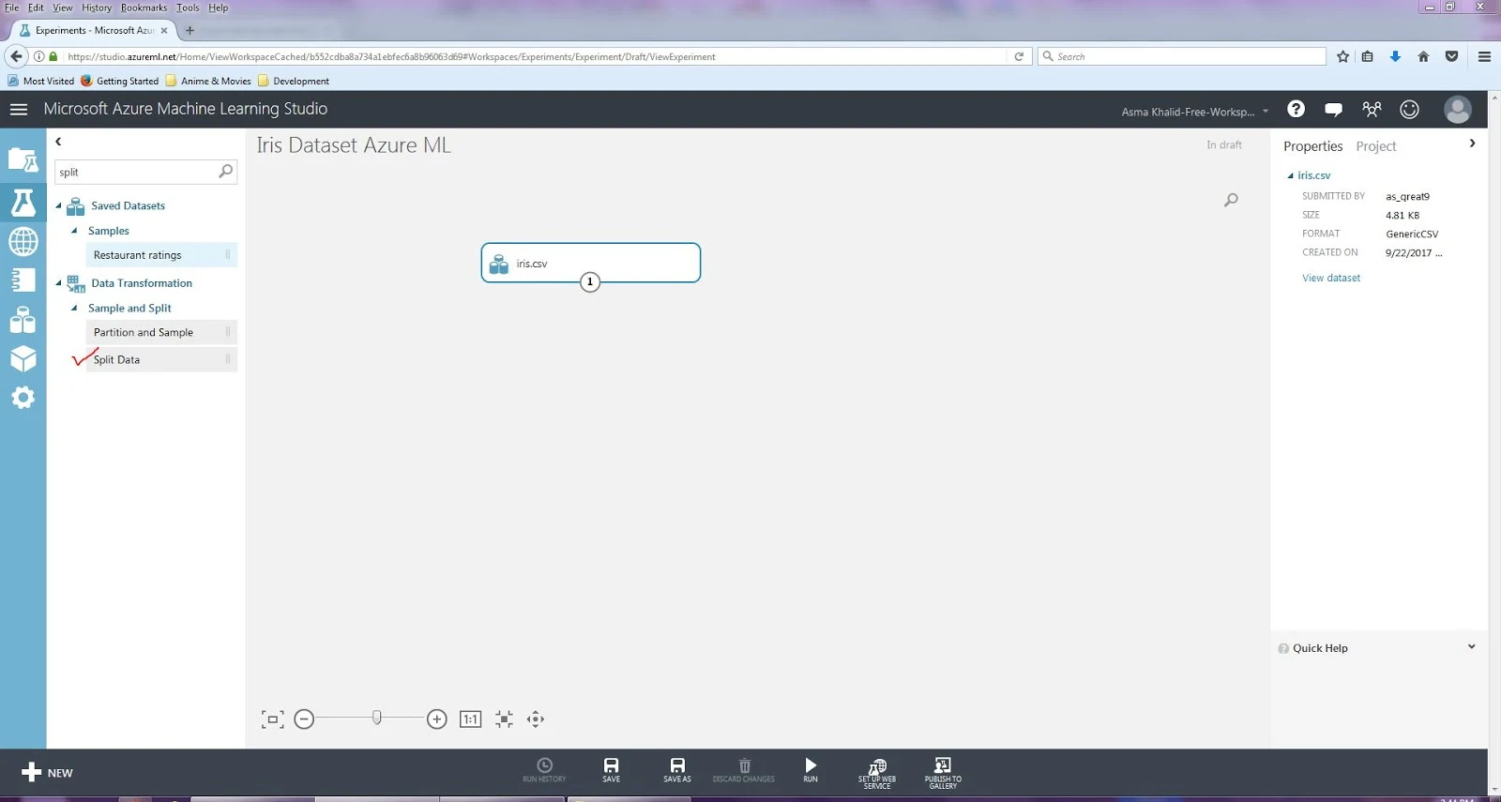
Task: Open the community people icon
Action: 1372,110
